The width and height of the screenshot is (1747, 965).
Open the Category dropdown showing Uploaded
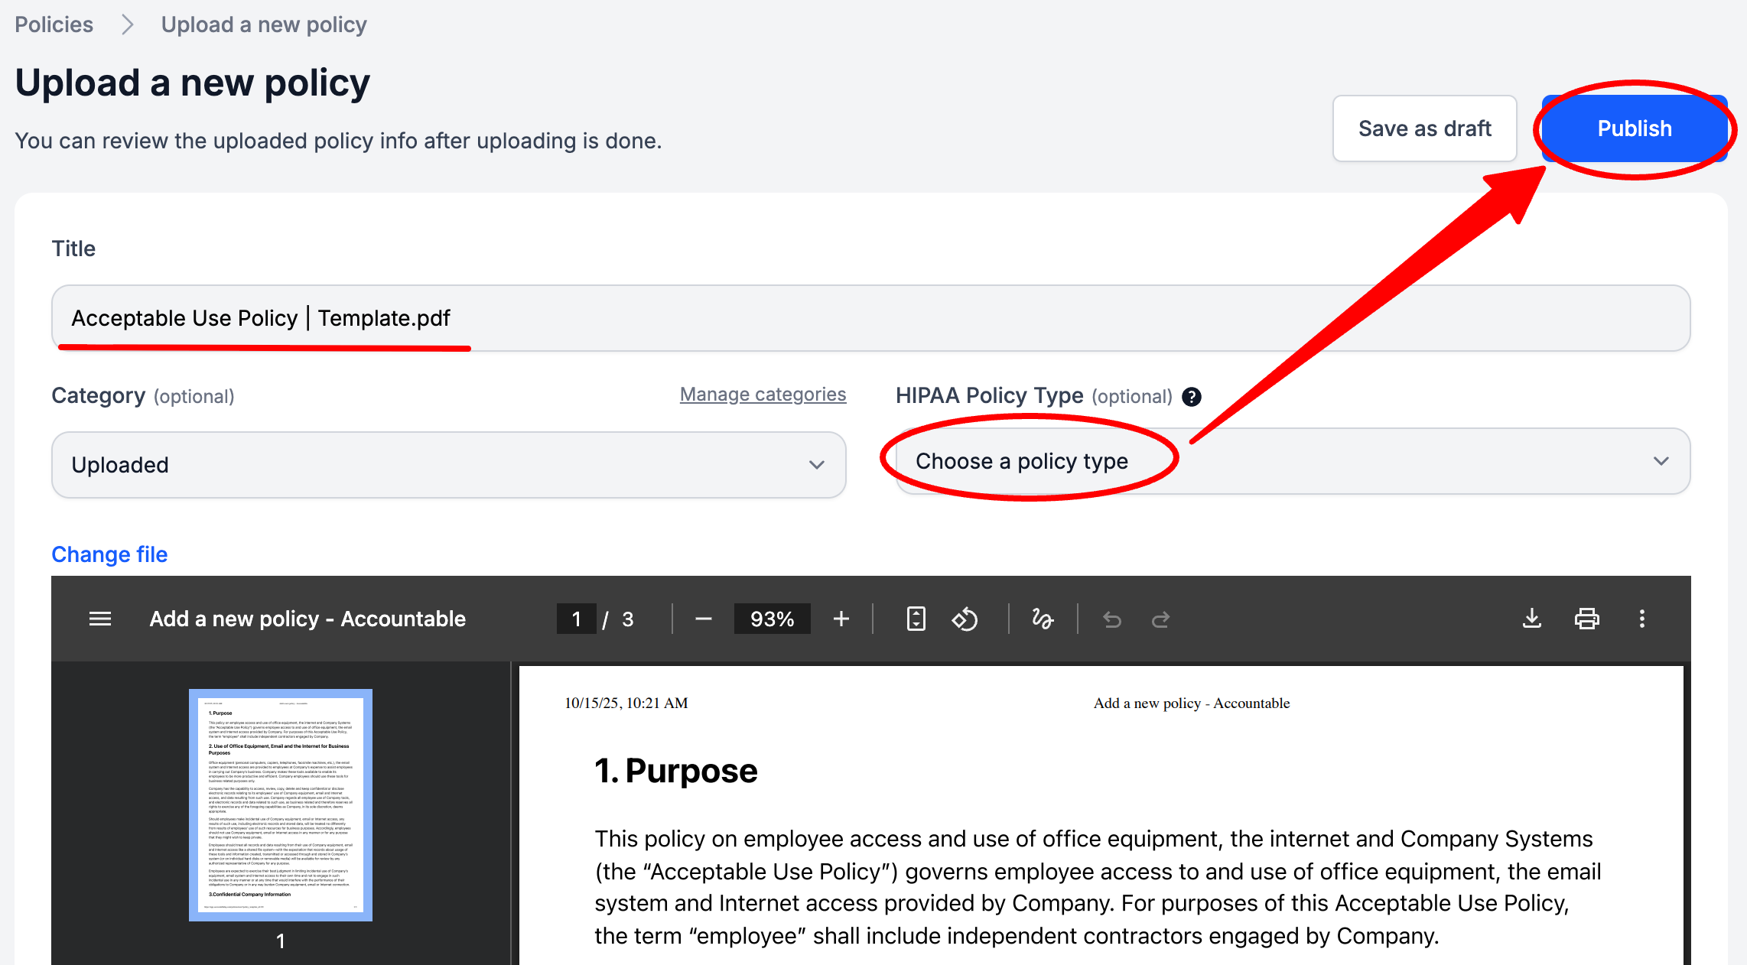tap(448, 465)
